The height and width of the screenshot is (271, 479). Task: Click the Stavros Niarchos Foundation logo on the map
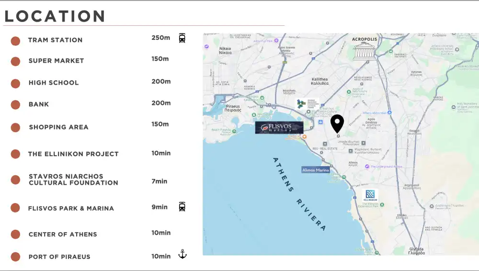pos(301,103)
